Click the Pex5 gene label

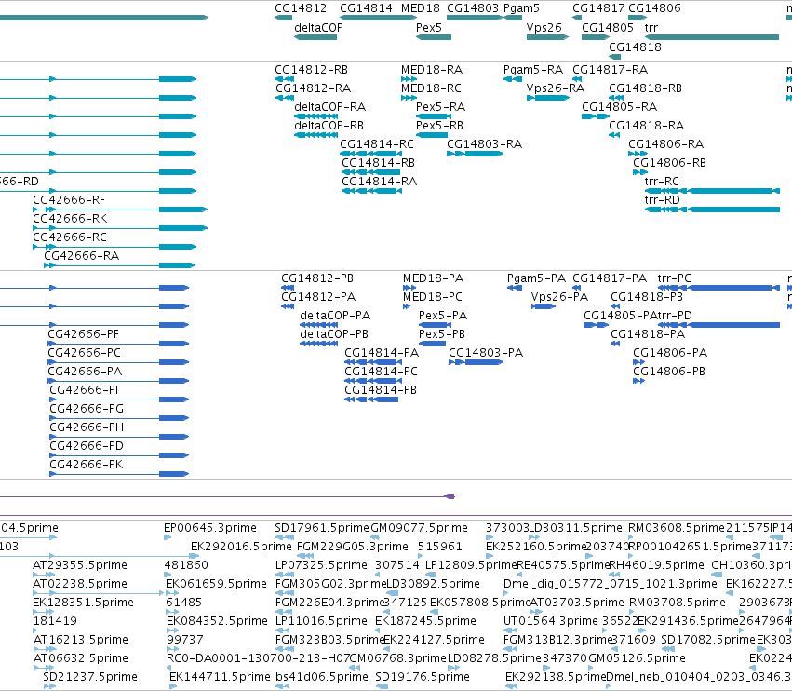coord(428,27)
